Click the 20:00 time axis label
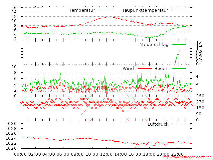The image size is (213, 160). tap(163, 154)
